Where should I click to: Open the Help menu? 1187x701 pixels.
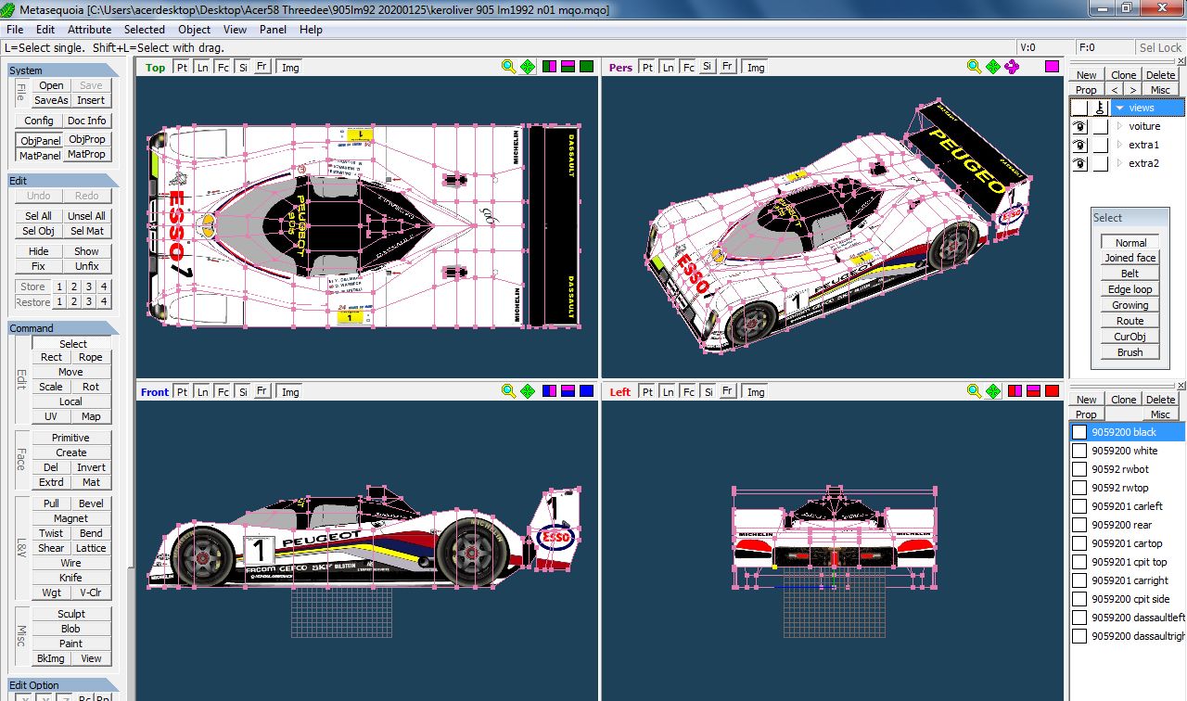311,29
